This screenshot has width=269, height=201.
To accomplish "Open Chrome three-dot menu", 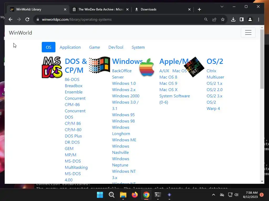I will pos(258,19).
